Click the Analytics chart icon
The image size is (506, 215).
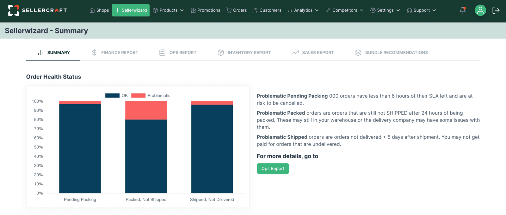click(290, 10)
